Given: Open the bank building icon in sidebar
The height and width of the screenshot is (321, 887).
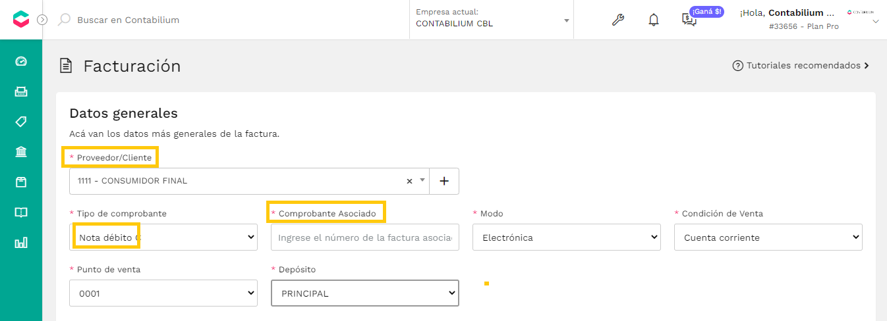Looking at the screenshot, I should coord(21,152).
